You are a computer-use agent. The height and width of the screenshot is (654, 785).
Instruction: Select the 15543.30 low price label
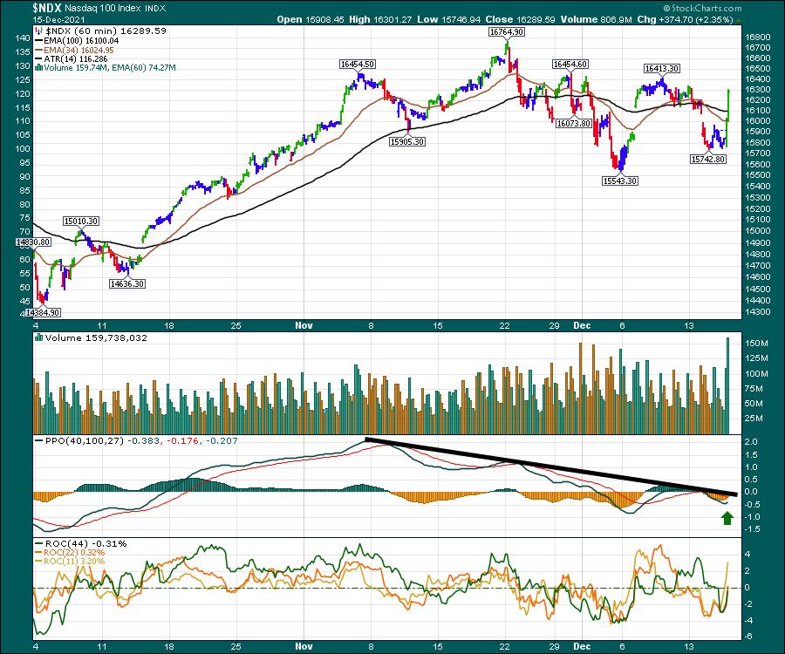pos(618,181)
